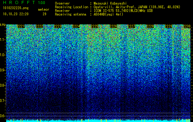Click the 1.1 kHz axis tick label
Image resolution: width=193 pixels, height=122 pixels.
pos(2,40)
